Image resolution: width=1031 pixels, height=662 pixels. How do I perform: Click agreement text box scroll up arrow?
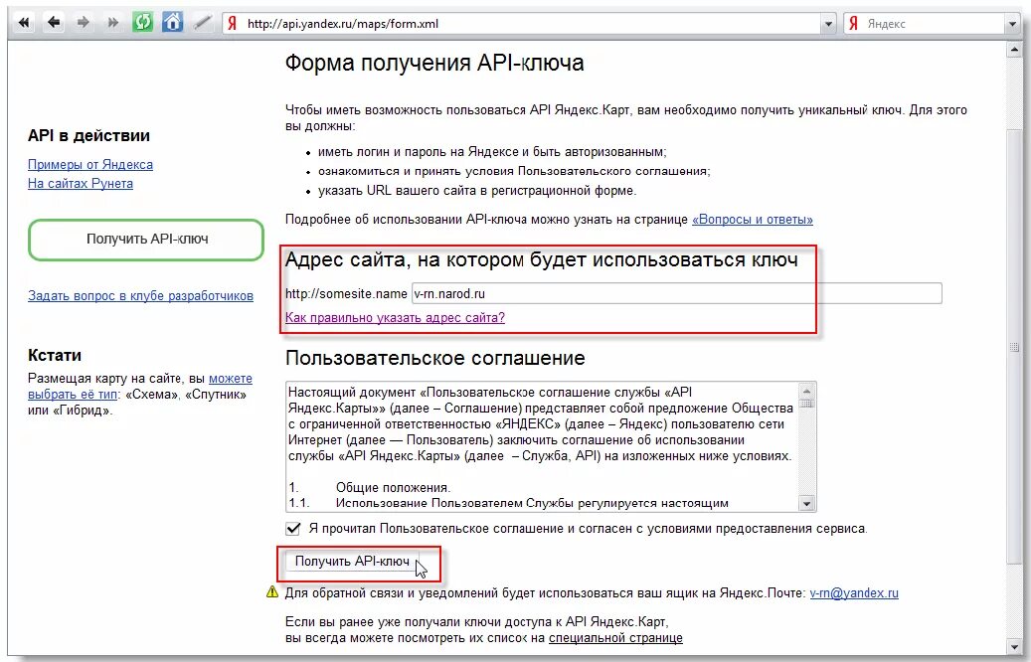pos(806,391)
